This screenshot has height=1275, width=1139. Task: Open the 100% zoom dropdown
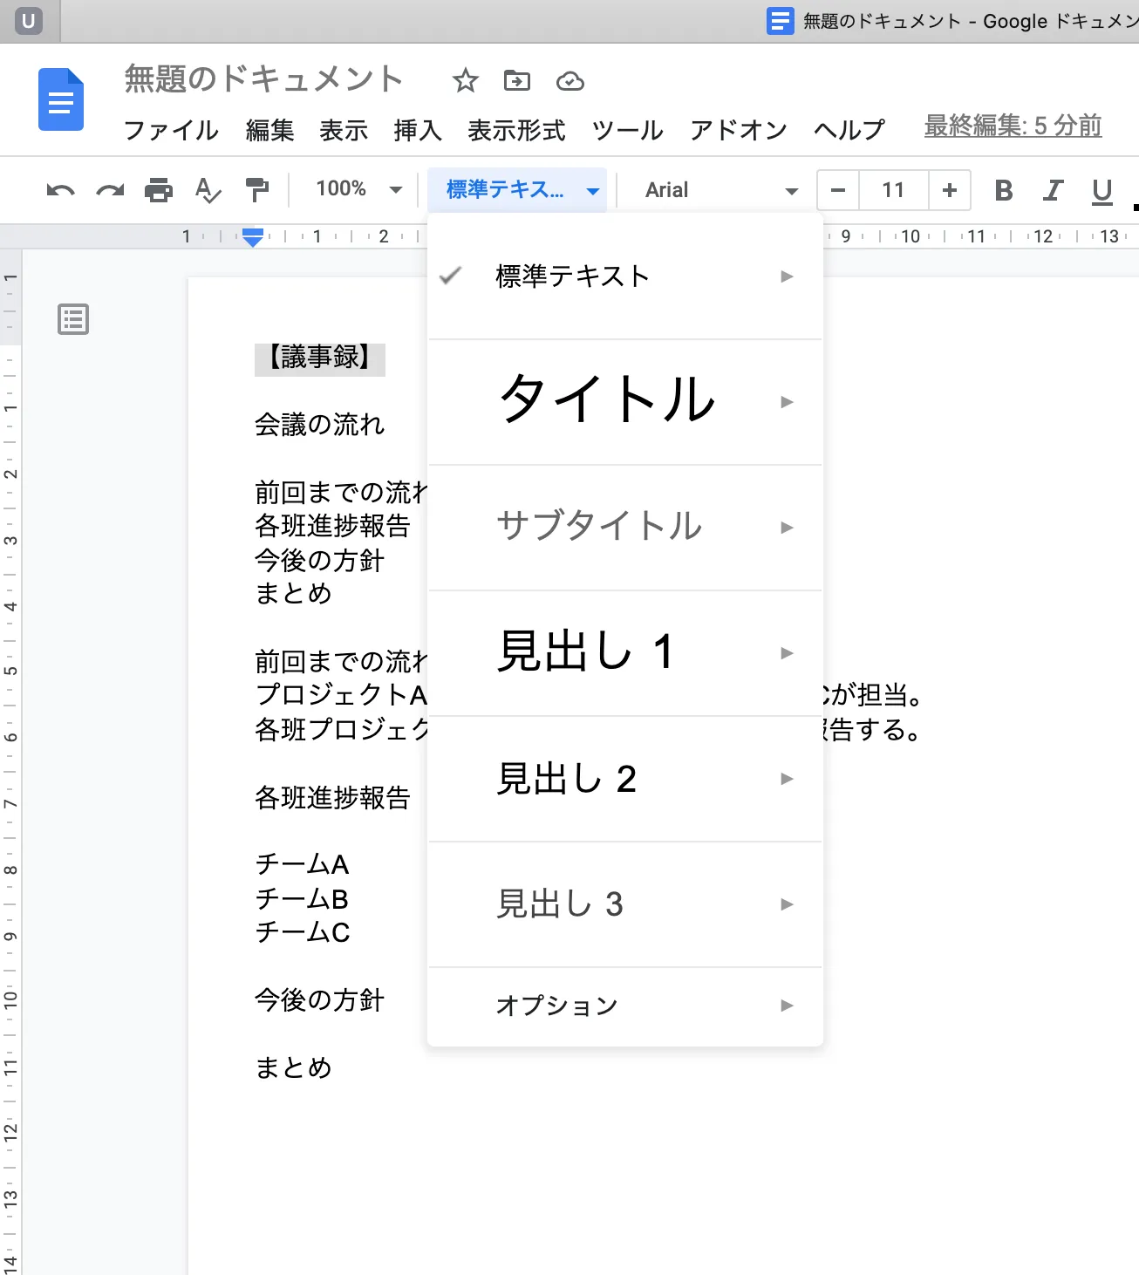point(358,189)
